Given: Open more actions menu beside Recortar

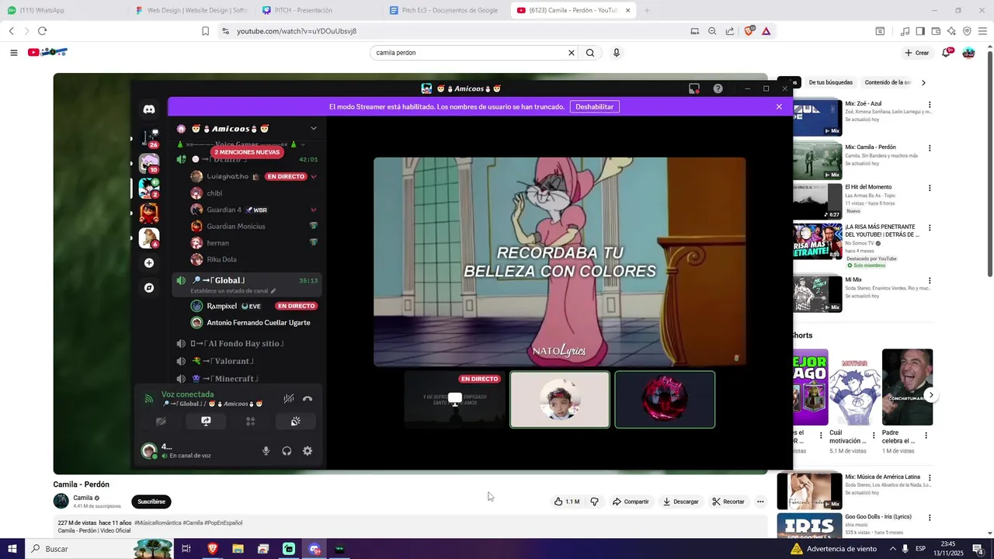Looking at the screenshot, I should click(x=760, y=502).
